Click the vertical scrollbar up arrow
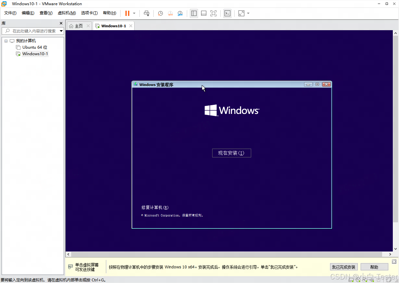Screen dimensions: 399x283 coord(396,33)
